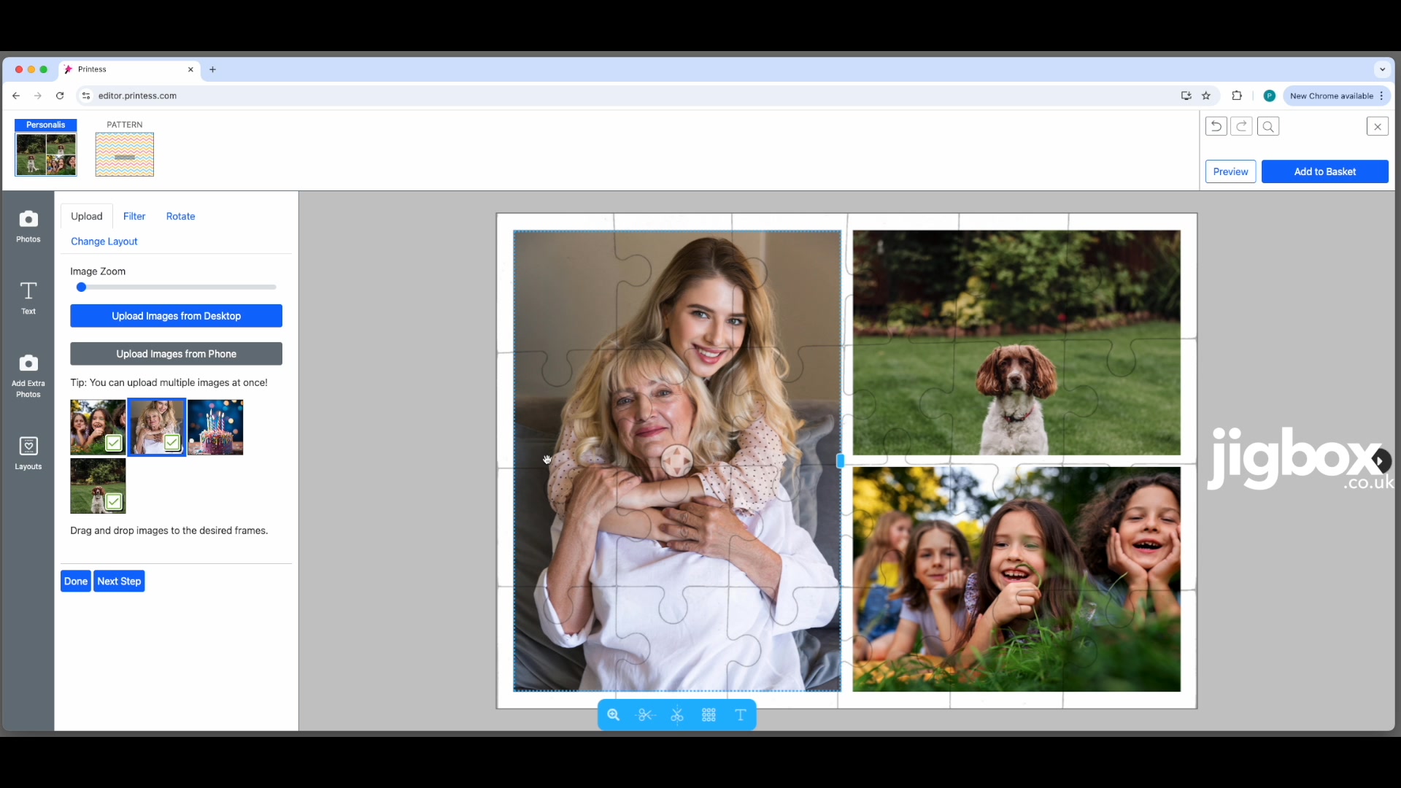
Task: Click Add to Basket
Action: coord(1325,171)
